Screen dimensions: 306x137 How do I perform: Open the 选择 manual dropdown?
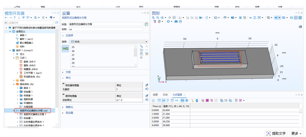(x=108, y=42)
